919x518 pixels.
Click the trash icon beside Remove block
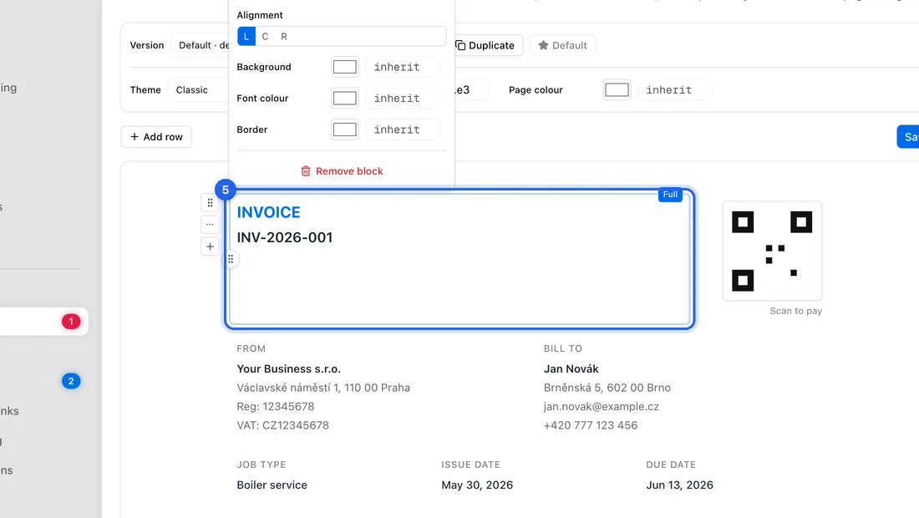click(x=305, y=171)
